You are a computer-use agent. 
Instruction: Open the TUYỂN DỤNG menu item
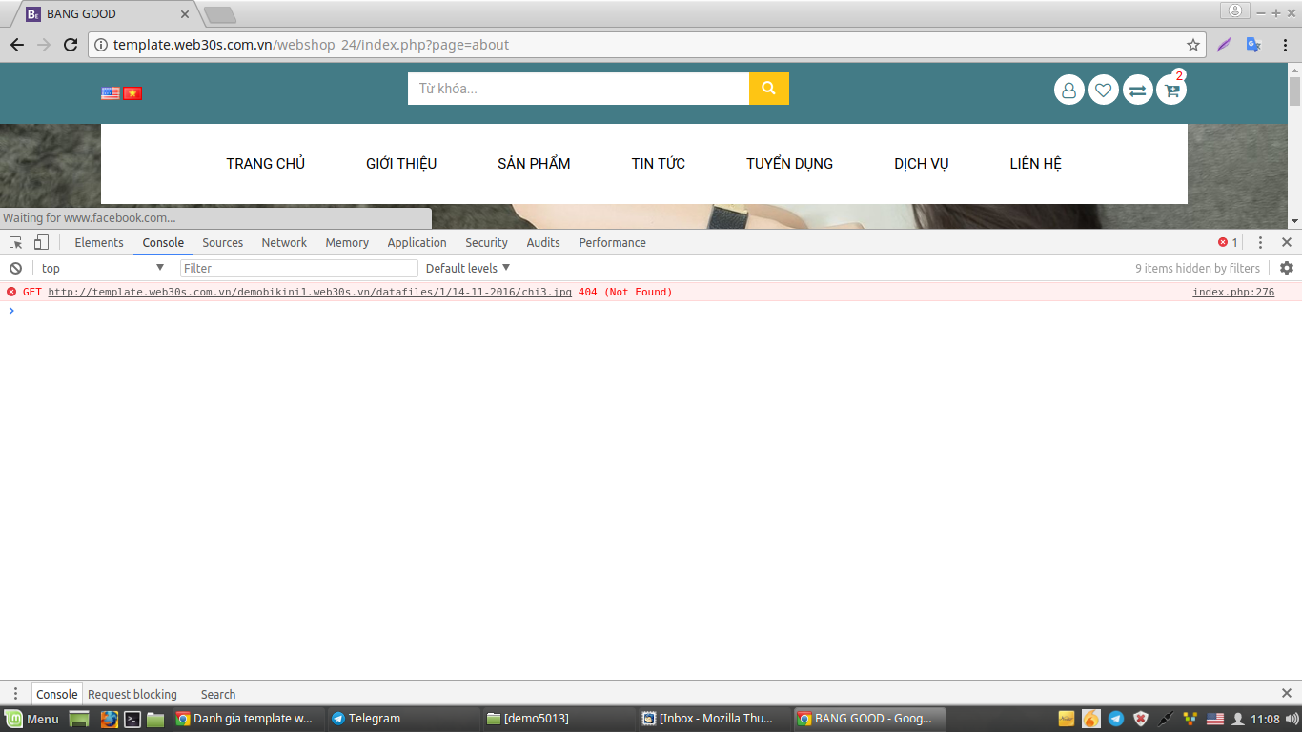tap(789, 164)
